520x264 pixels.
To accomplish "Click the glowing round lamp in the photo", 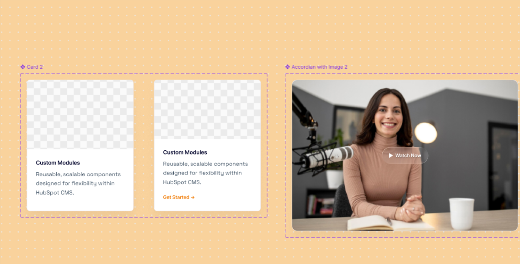I will (x=426, y=133).
